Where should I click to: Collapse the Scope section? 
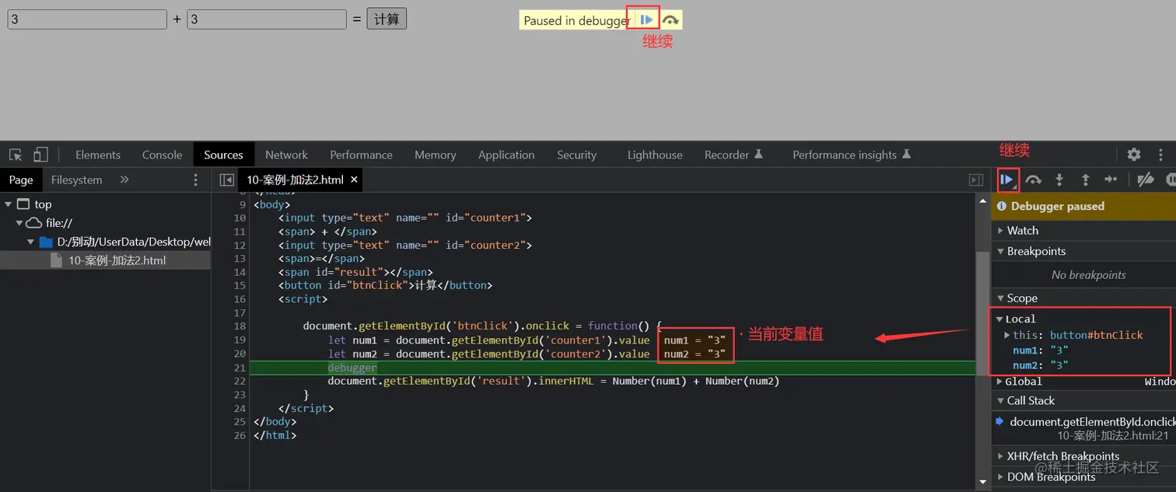pos(1083,298)
